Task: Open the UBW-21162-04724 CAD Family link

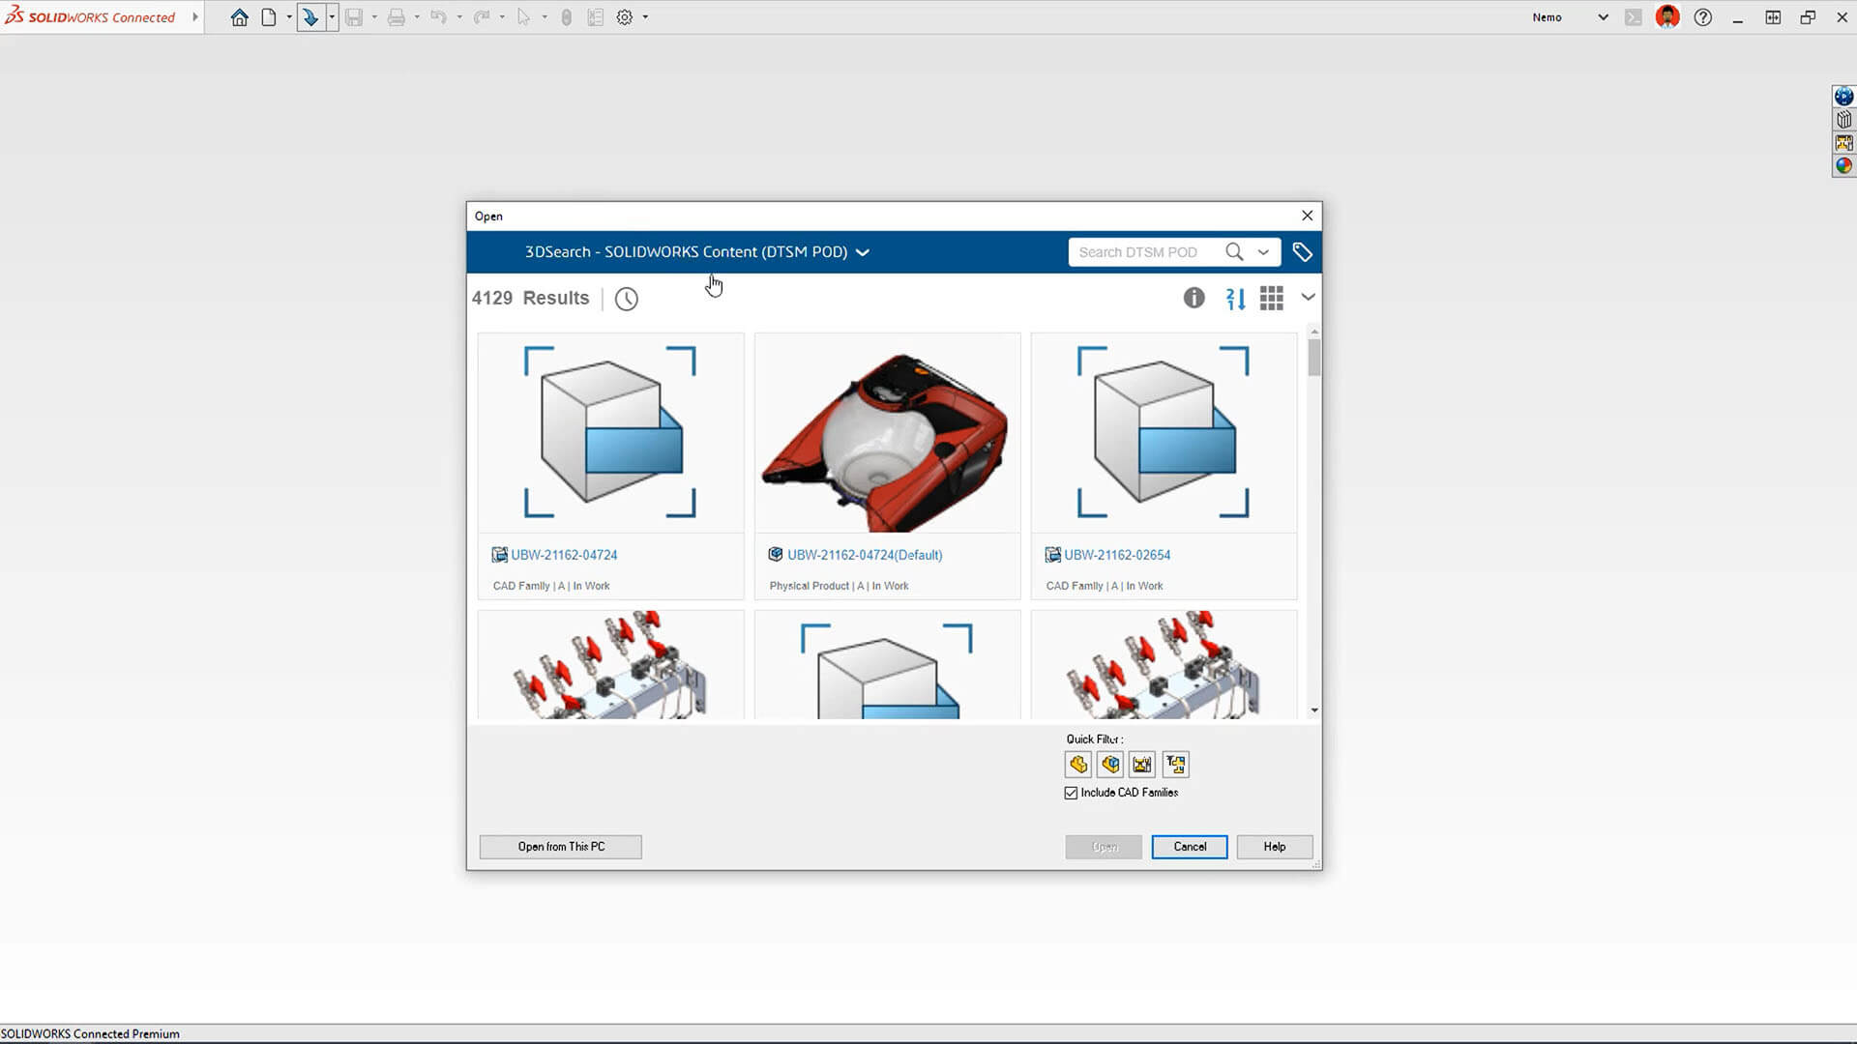Action: click(564, 555)
